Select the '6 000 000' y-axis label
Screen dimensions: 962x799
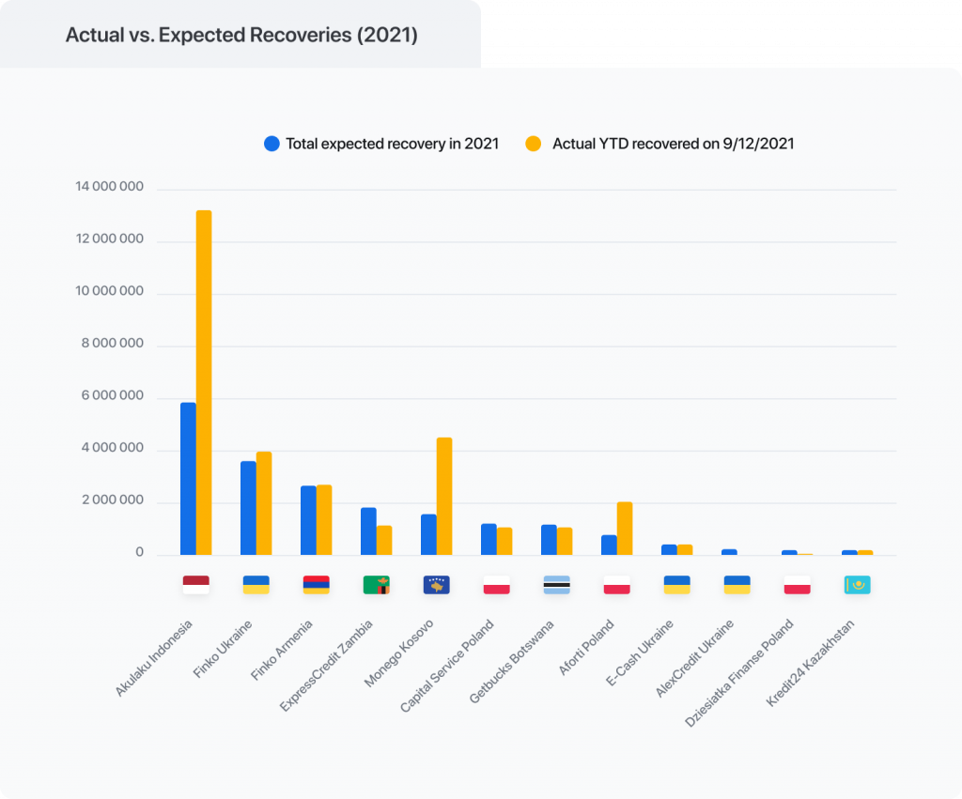click(113, 395)
